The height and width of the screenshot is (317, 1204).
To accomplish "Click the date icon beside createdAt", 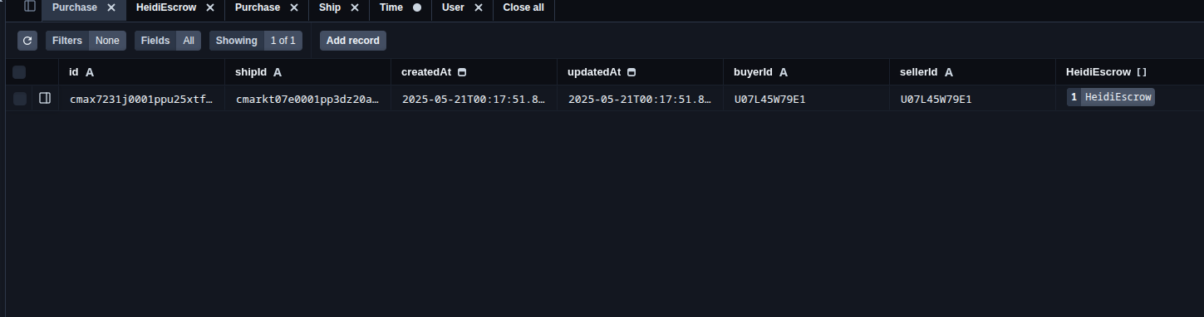I will pos(462,72).
